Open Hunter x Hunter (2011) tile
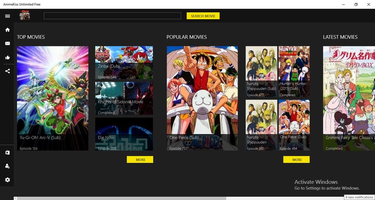Image resolution: width=375 pixels, height=200 pixels. tap(294, 72)
